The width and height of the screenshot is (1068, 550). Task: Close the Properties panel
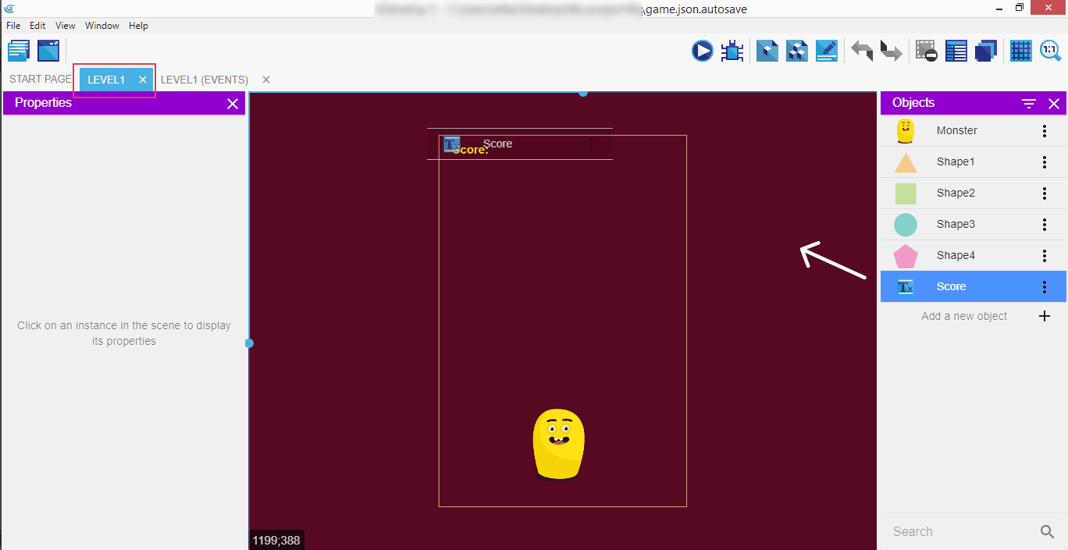232,104
